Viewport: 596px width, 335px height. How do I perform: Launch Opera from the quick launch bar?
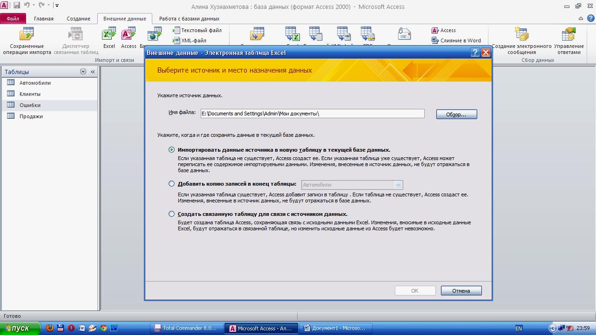[71, 328]
